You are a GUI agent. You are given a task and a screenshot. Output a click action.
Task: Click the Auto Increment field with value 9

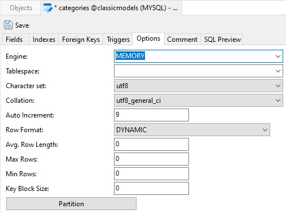pyautogui.click(x=151, y=115)
